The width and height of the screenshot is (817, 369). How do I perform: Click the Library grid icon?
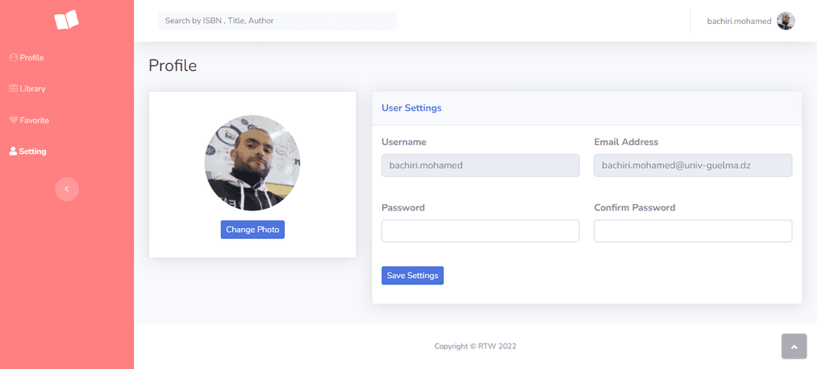(x=14, y=89)
